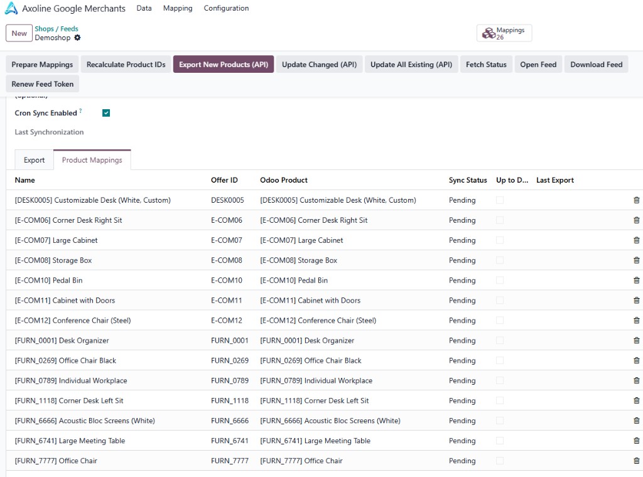
Task: Open the Demoshop gear settings icon
Action: pyautogui.click(x=77, y=38)
